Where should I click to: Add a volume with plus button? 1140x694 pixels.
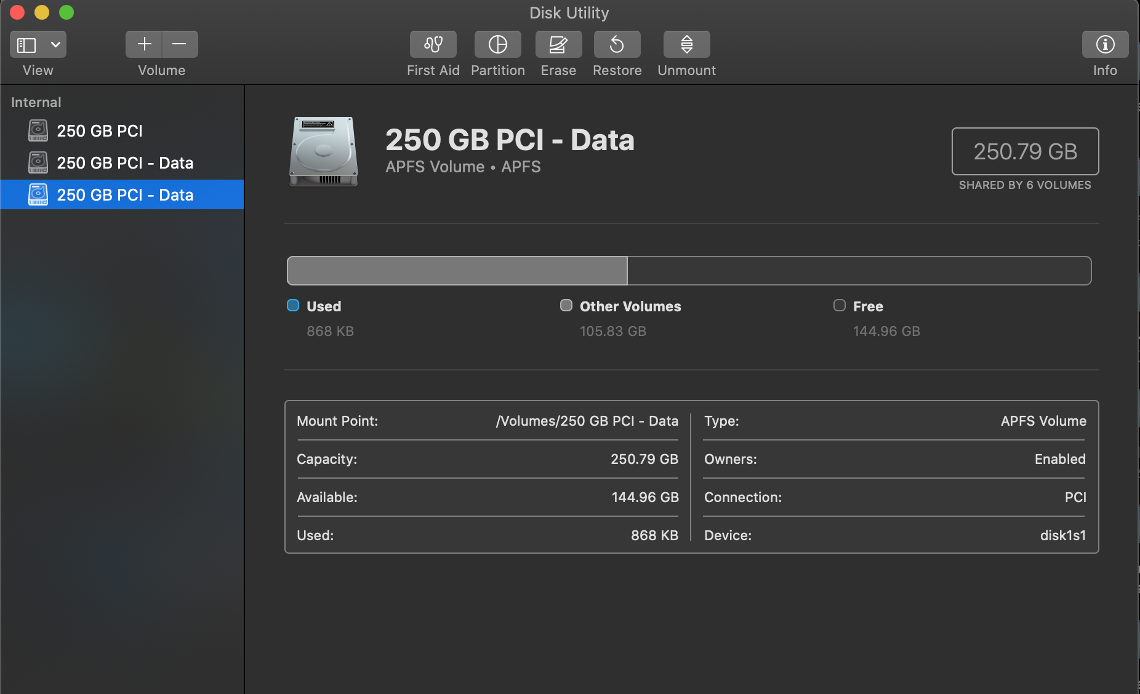tap(144, 44)
